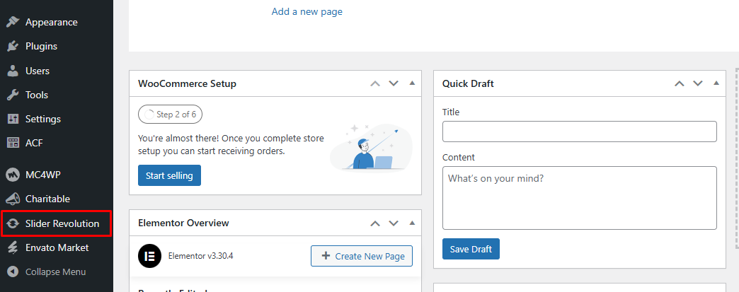The height and width of the screenshot is (292, 739).
Task: Click the Envato Market leaf icon
Action: pyautogui.click(x=12, y=247)
